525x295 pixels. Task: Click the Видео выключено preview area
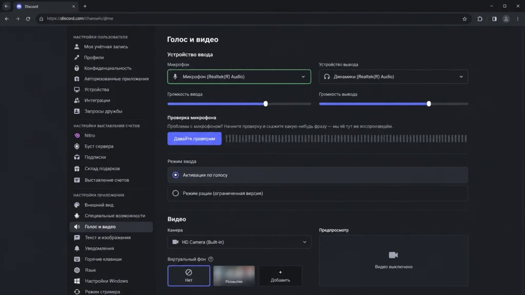[393, 261]
